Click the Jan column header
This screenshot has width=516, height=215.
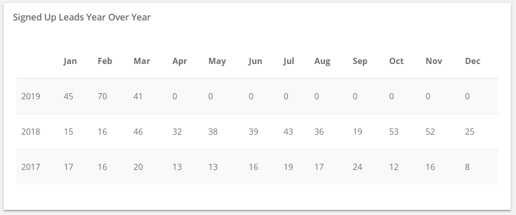click(70, 61)
